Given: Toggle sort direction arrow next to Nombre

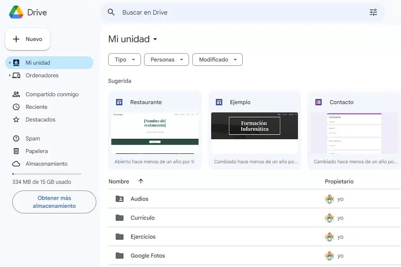Looking at the screenshot, I should pos(141,181).
